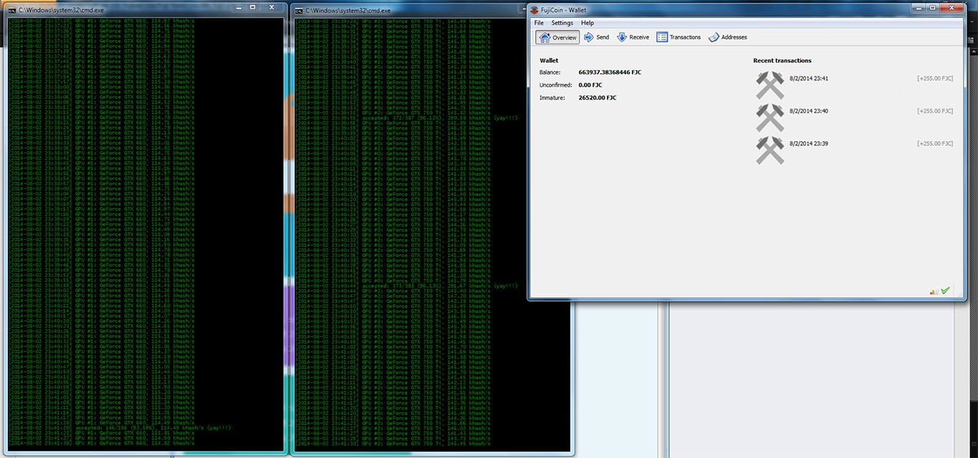978x458 pixels.
Task: Minimize the left cmd.exe window
Action: click(x=240, y=7)
